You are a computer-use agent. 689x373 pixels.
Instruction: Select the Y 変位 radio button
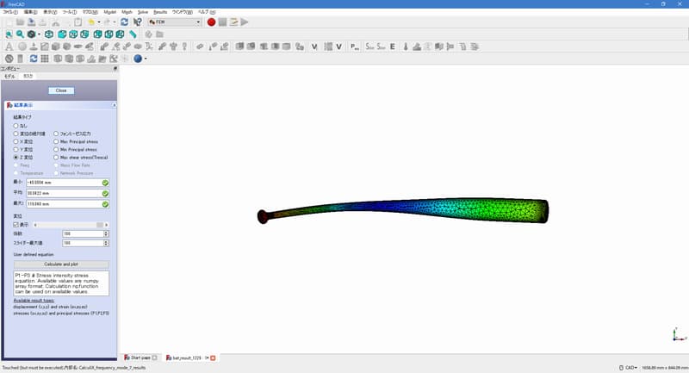click(x=16, y=149)
